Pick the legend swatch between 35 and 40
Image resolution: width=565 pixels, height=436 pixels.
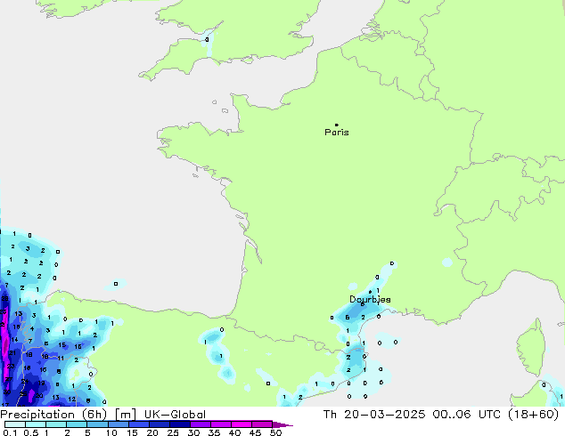[220, 424]
